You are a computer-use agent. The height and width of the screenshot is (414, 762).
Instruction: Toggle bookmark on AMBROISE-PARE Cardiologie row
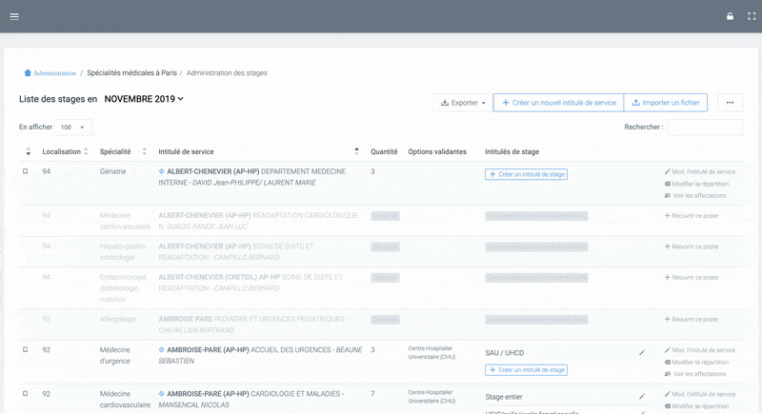pos(26,393)
